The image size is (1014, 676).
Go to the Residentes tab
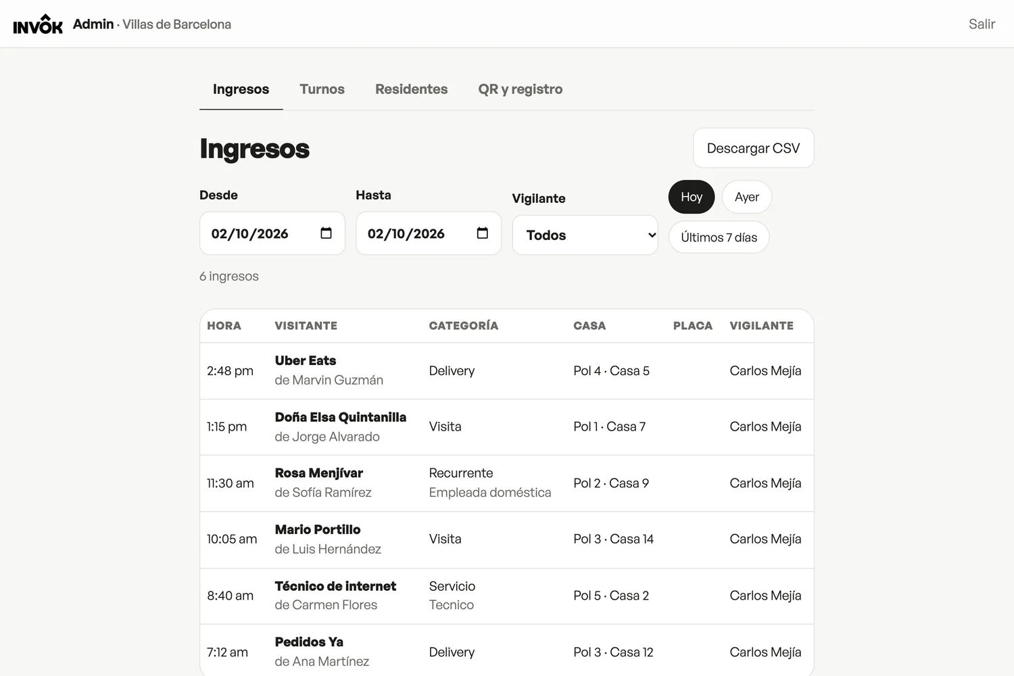click(411, 89)
